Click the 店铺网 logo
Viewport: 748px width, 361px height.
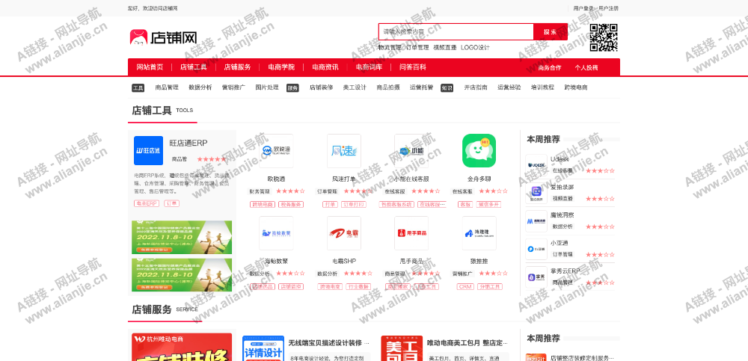pos(163,37)
